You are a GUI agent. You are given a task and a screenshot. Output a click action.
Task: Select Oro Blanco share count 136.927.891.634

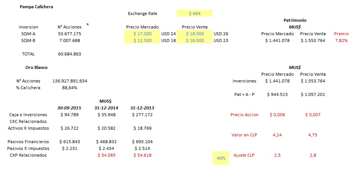point(70,81)
